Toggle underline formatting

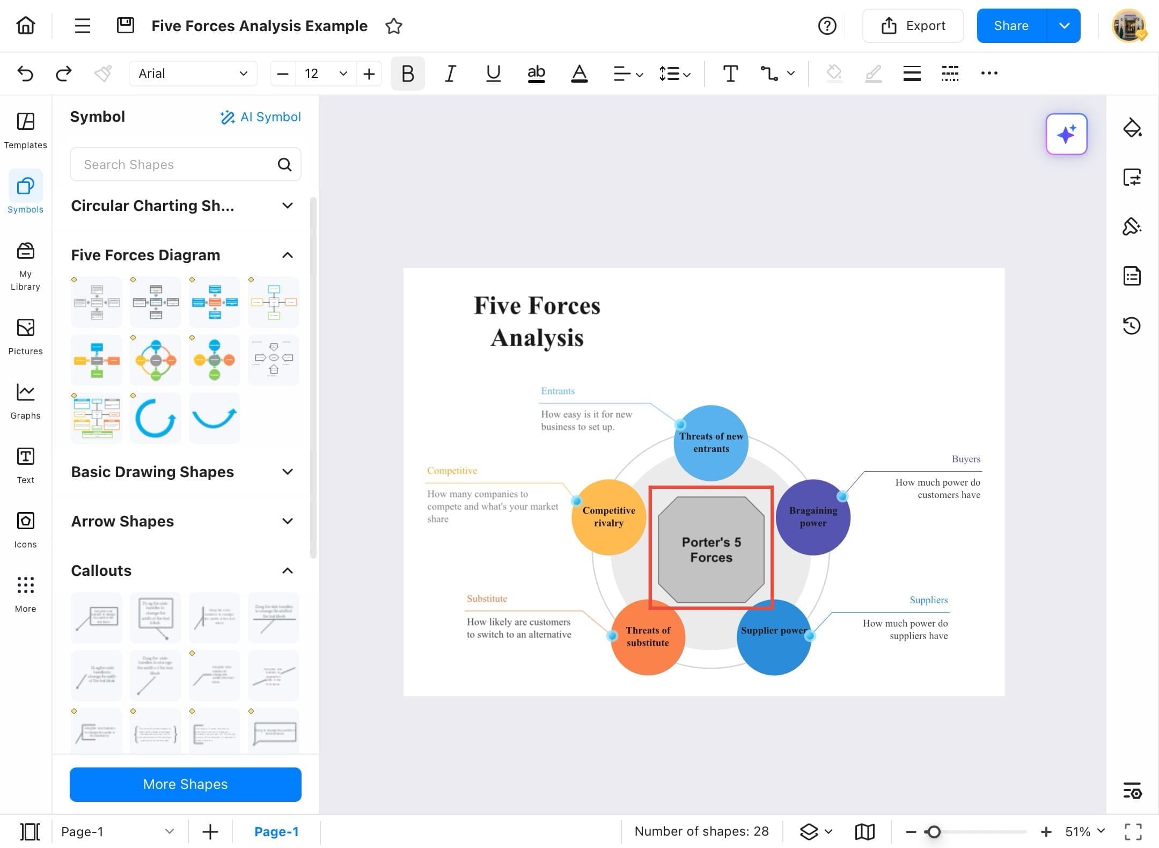(493, 74)
